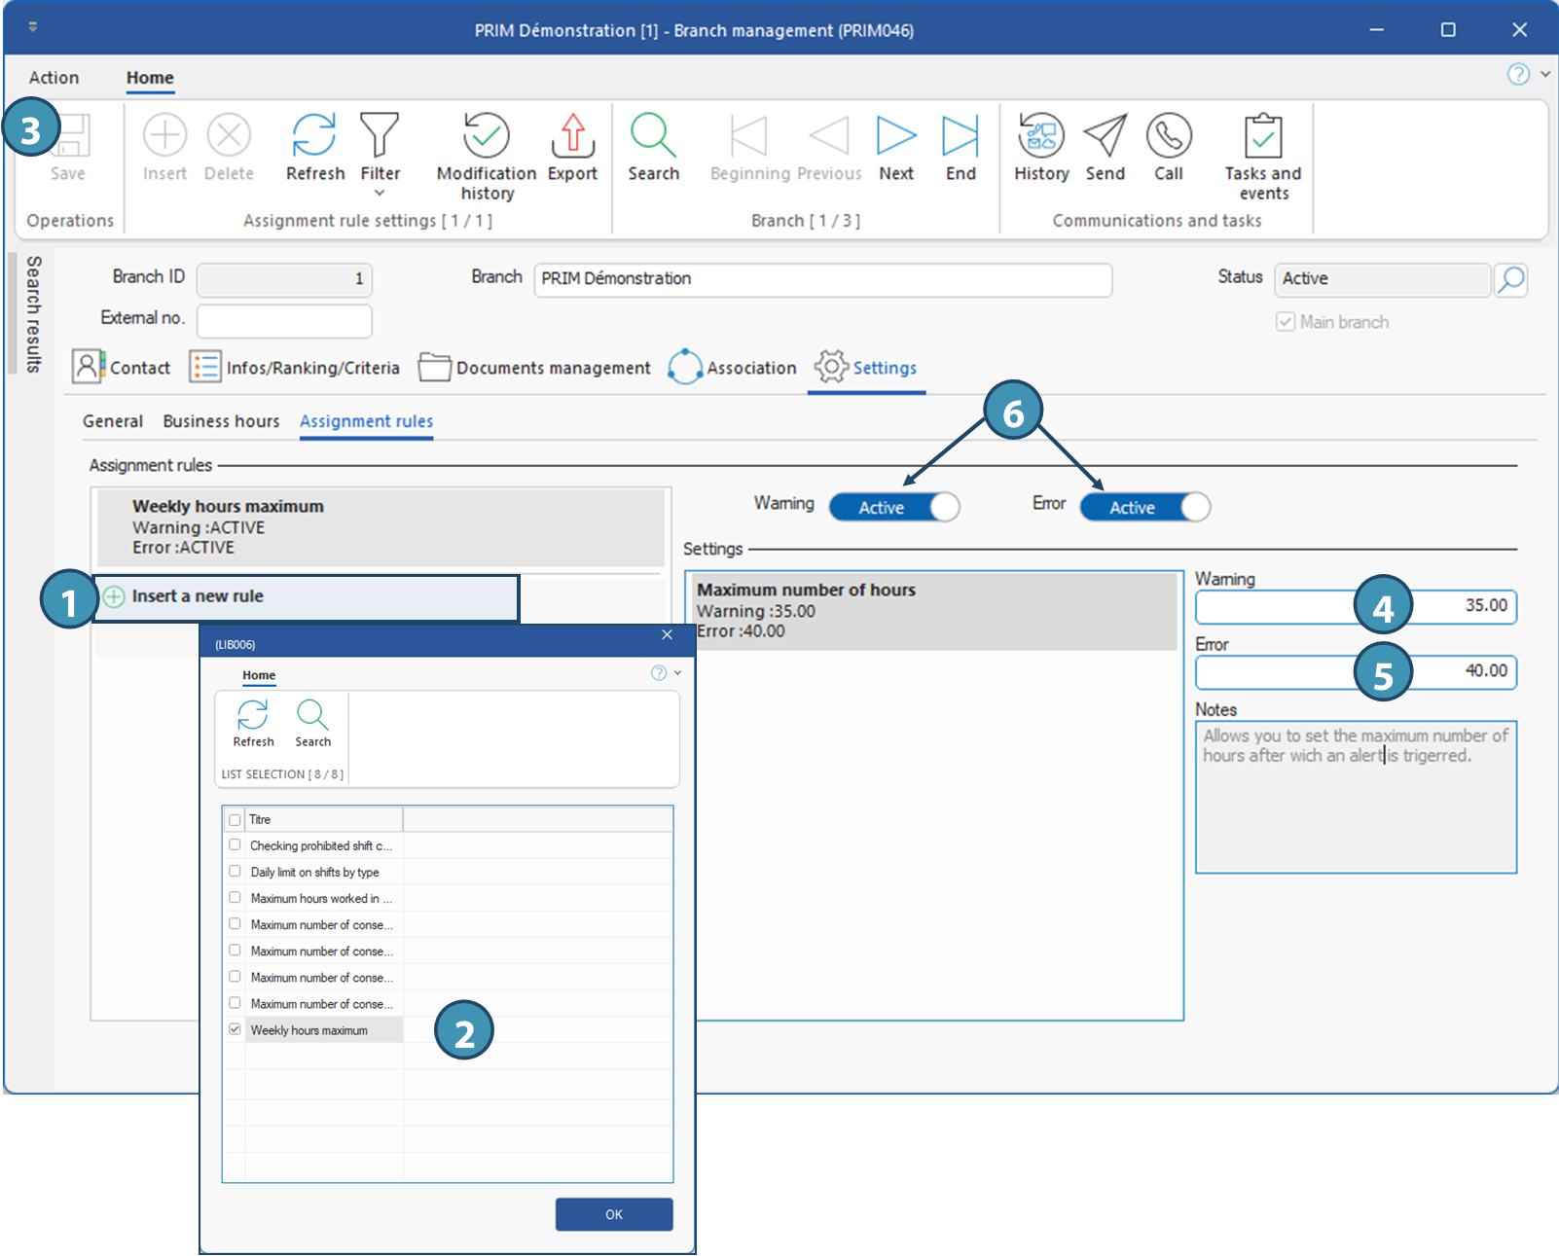Open Tasks and events
1559x1256 pixels.
tap(1262, 136)
